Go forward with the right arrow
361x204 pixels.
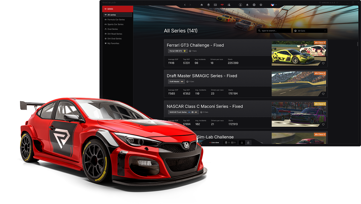pos(190,5)
